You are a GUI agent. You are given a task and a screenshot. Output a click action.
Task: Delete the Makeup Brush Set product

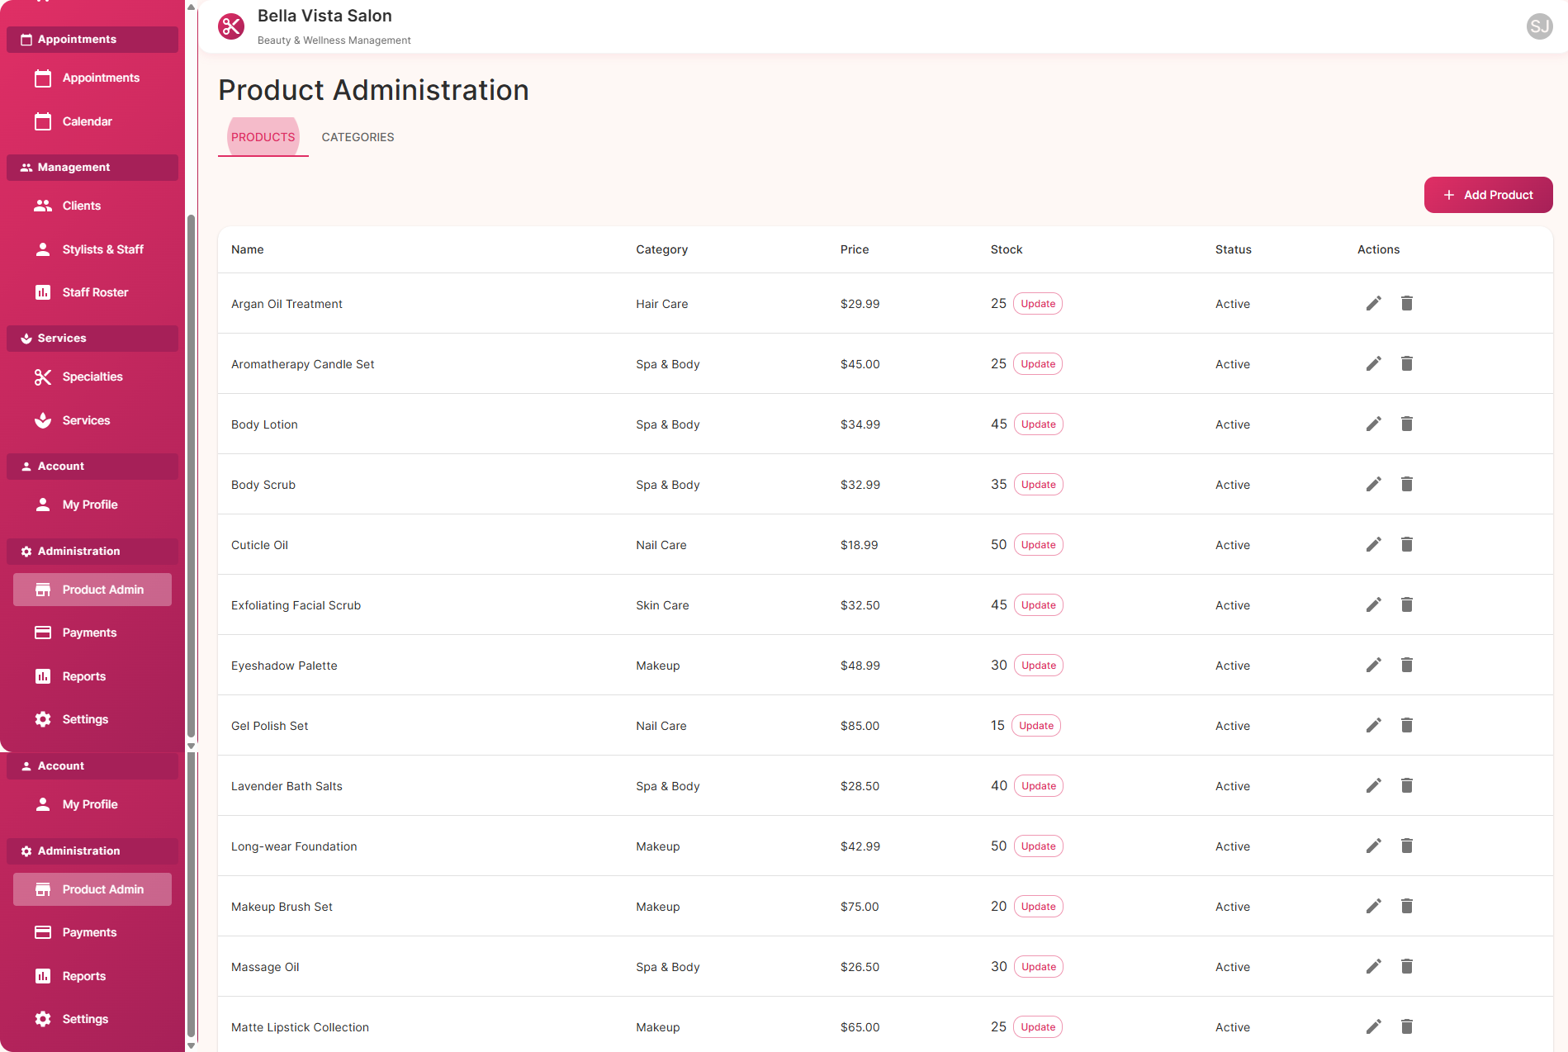click(x=1406, y=907)
